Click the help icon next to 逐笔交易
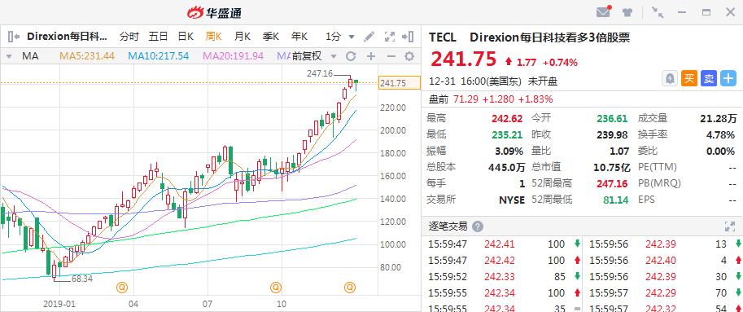The image size is (743, 312). (478, 226)
